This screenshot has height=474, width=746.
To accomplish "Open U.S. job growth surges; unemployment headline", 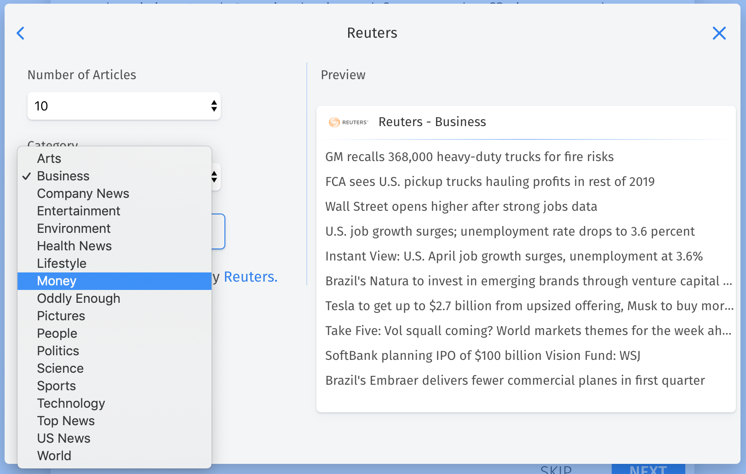I will tap(510, 231).
